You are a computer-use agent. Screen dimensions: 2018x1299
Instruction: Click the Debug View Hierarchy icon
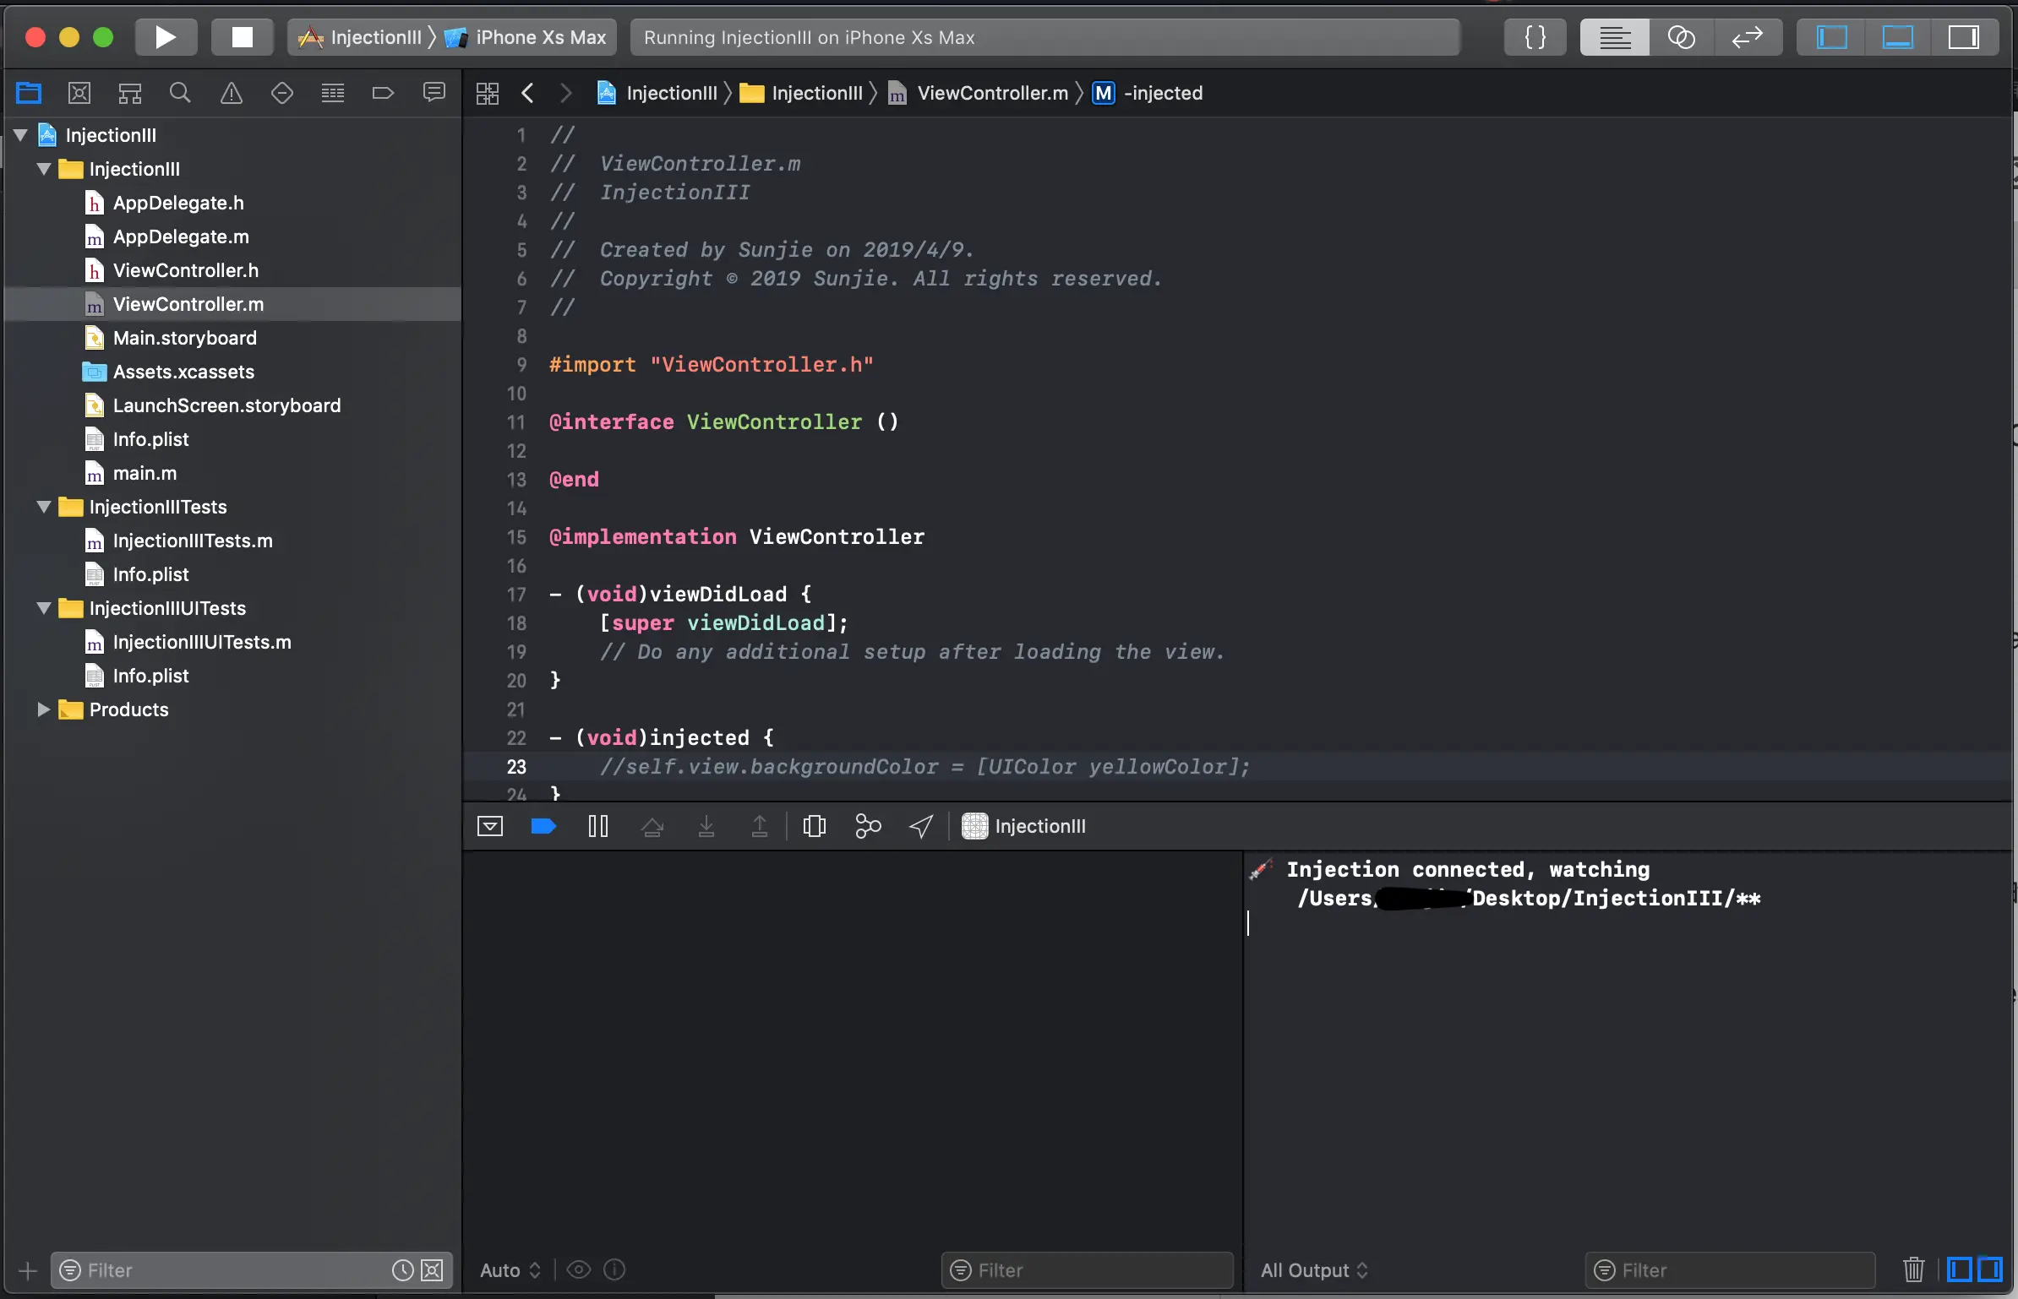point(814,826)
